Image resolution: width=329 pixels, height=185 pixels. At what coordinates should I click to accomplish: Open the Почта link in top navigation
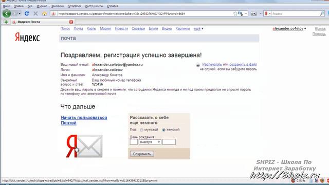pyautogui.click(x=78, y=29)
